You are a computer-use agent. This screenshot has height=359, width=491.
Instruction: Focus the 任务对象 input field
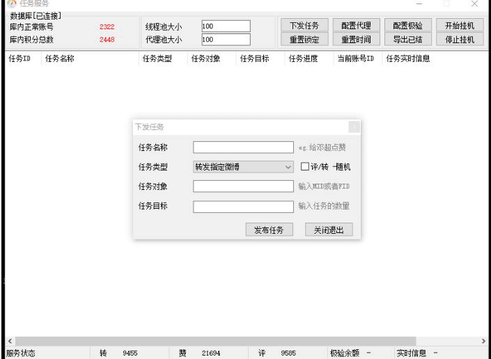[243, 186]
